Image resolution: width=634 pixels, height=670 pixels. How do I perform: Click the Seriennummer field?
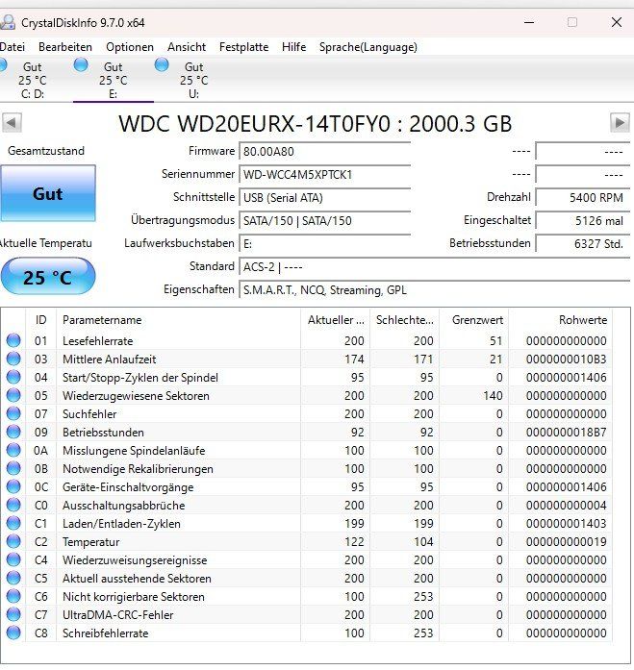(x=325, y=174)
